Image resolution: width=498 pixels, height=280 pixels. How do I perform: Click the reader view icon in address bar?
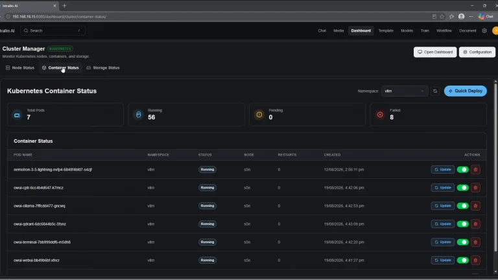tap(434, 16)
